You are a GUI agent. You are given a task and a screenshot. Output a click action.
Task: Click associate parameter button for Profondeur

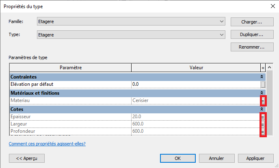pos(263,132)
